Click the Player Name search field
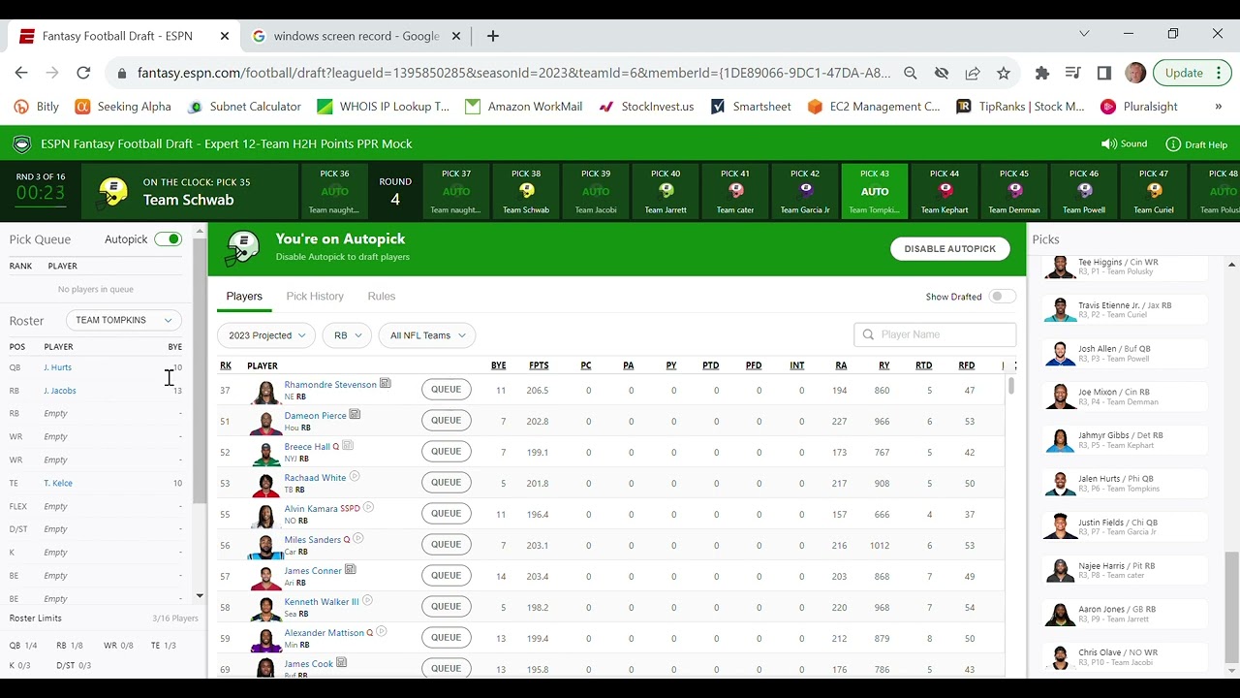 pos(935,334)
